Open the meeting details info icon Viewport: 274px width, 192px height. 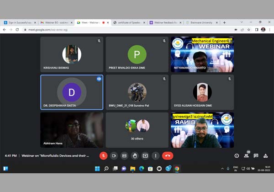tap(237, 156)
